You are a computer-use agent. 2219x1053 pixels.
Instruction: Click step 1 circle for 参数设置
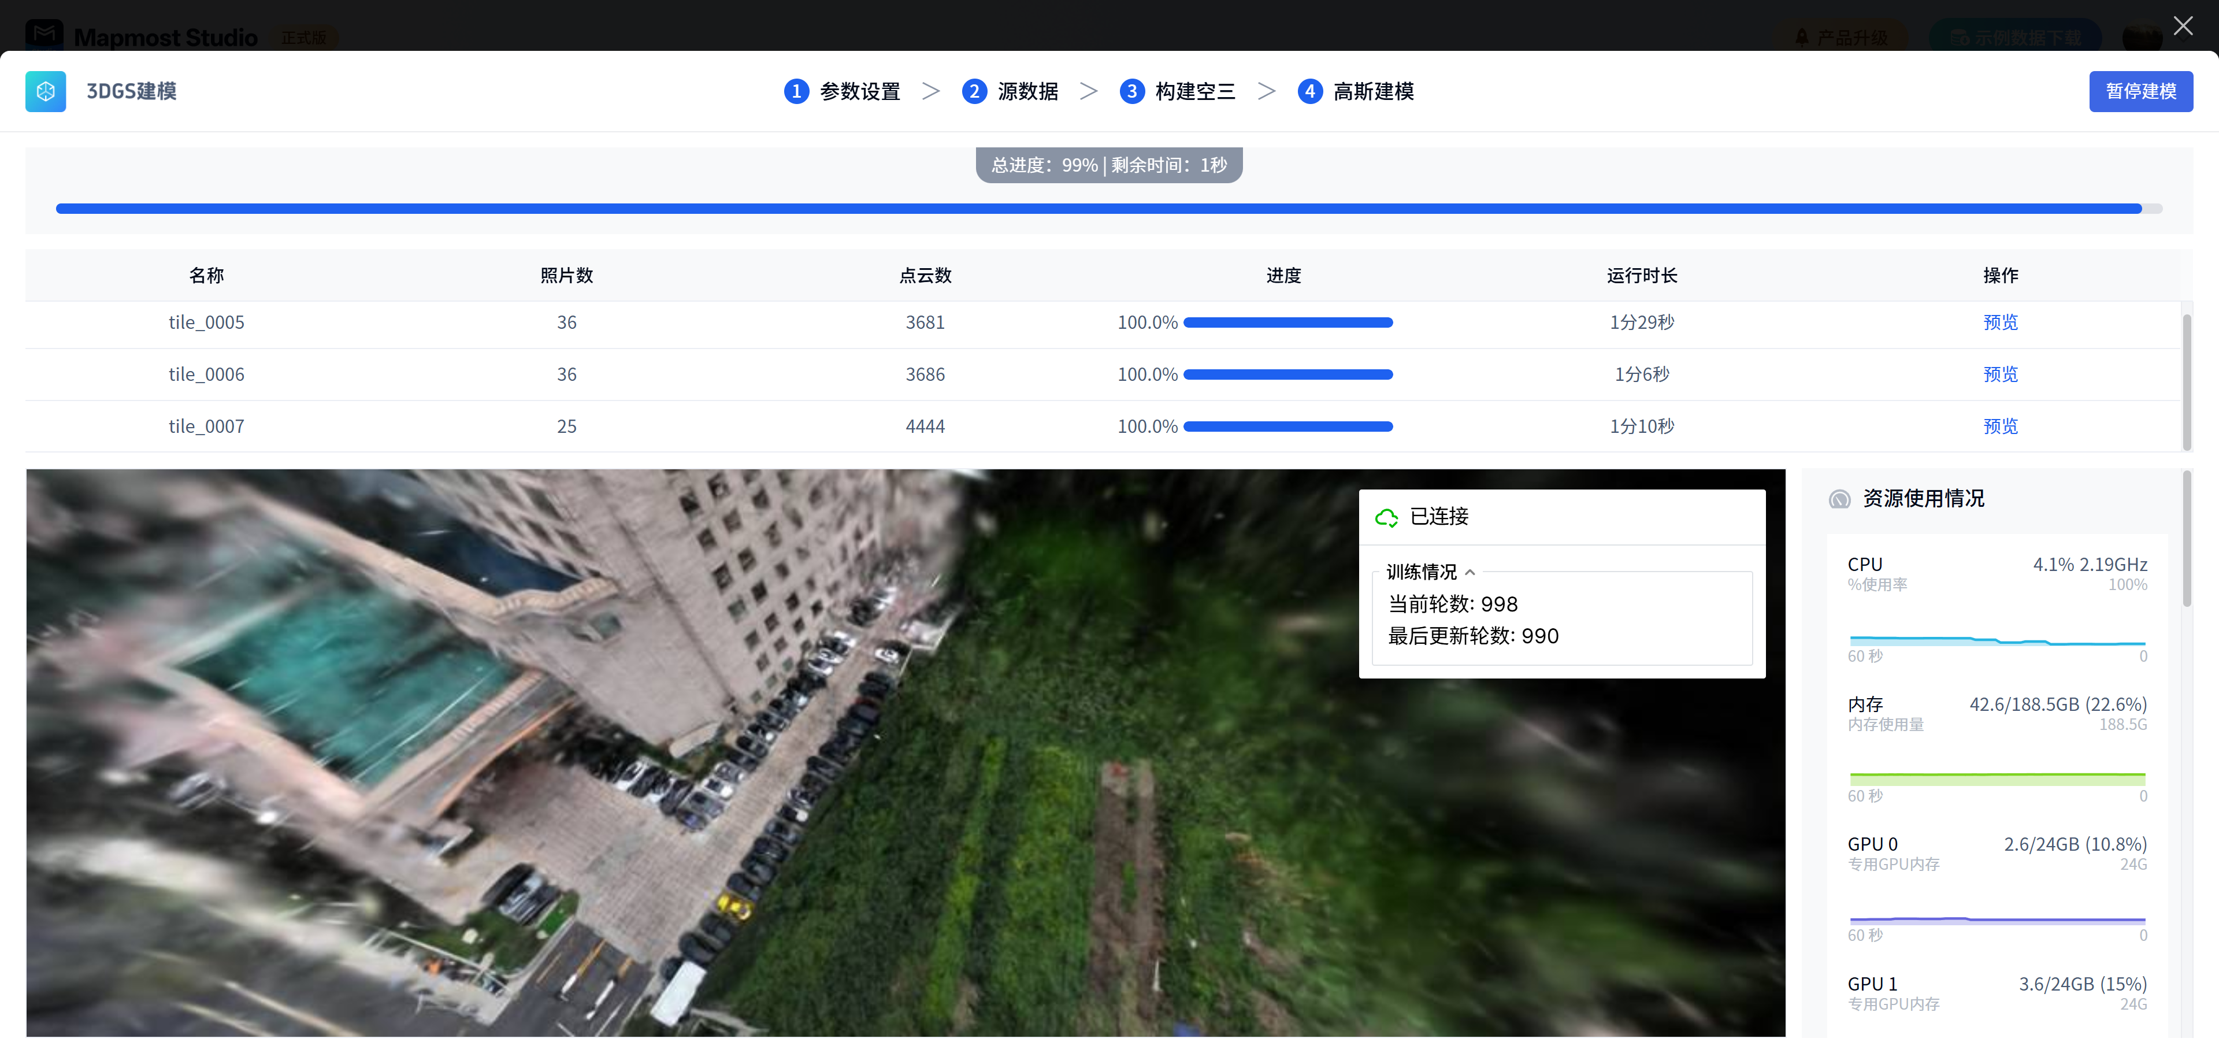coord(796,91)
